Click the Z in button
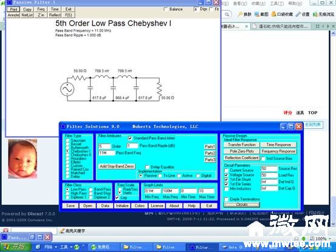 pyautogui.click(x=41, y=15)
